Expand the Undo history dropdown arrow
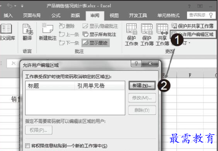Viewport: 218px width, 151px height. click(x=15, y=6)
